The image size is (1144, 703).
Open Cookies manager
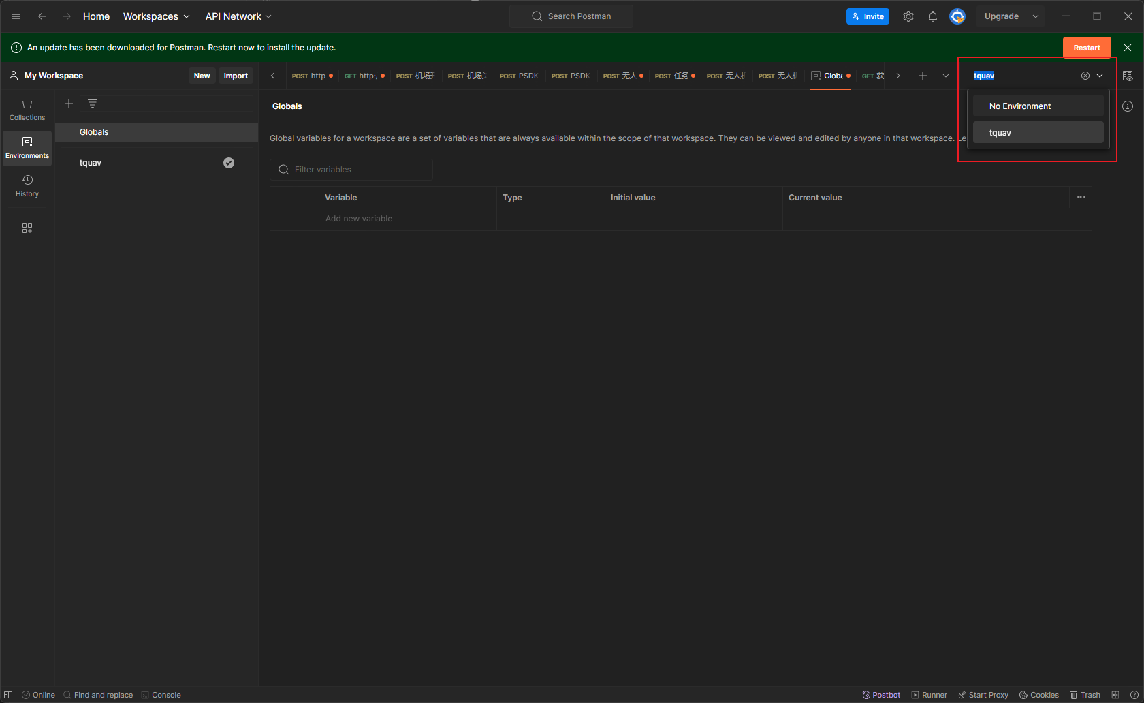(x=1039, y=695)
